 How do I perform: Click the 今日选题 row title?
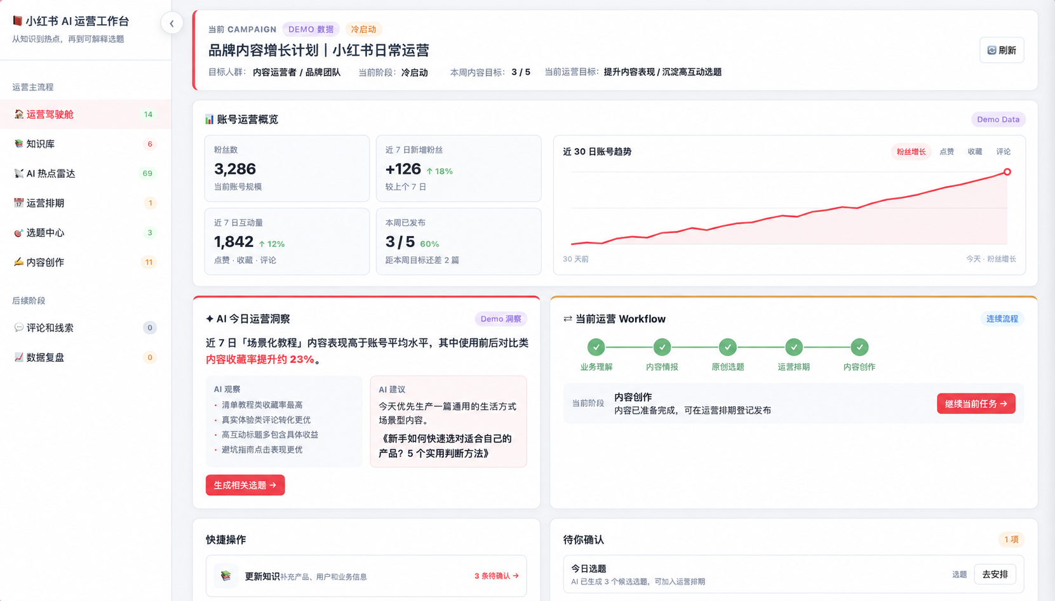589,569
